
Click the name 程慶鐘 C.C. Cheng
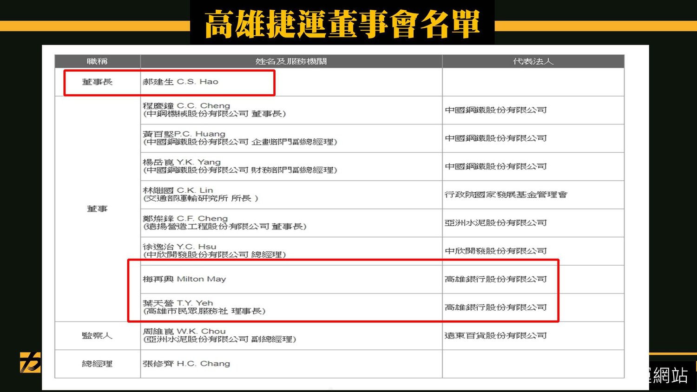pos(186,106)
